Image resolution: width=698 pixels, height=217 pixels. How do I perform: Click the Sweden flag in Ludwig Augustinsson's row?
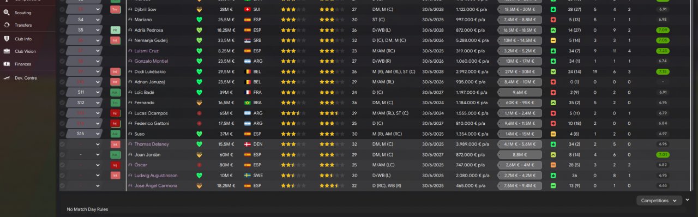coord(248,175)
